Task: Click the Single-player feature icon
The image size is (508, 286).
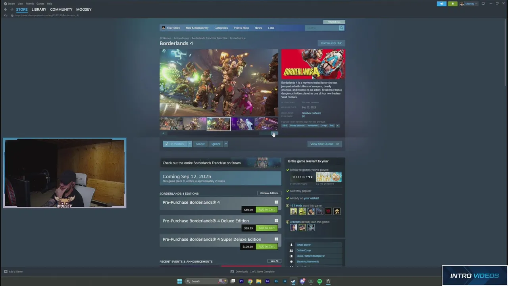Action: (291, 245)
